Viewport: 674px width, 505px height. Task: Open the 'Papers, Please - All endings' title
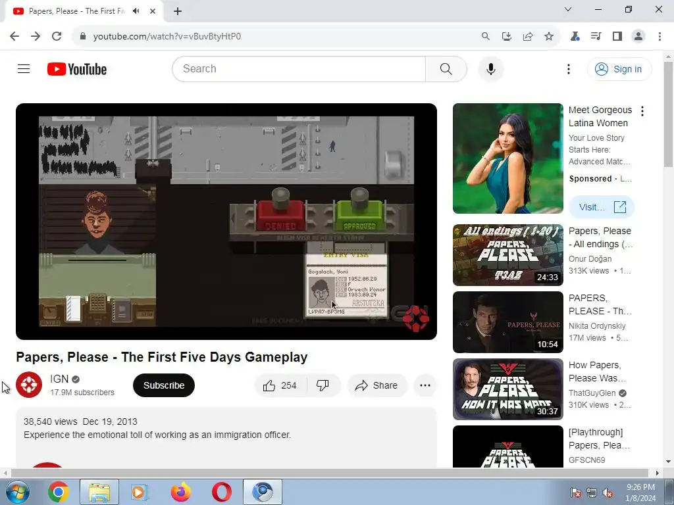[600, 237]
